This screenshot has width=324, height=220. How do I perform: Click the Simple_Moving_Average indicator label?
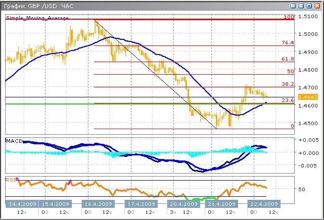click(37, 18)
